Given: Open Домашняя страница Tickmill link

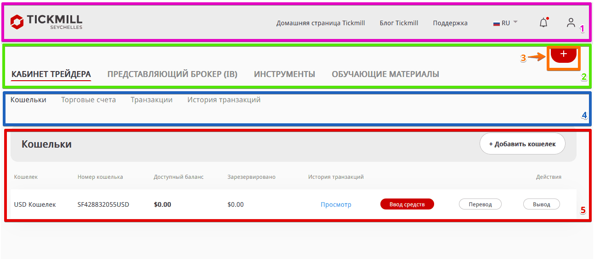Looking at the screenshot, I should click(x=321, y=23).
